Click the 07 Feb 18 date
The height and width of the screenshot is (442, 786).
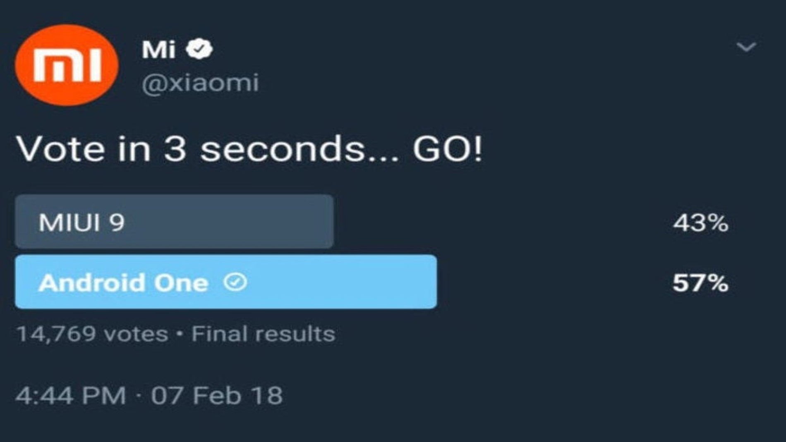tap(217, 395)
